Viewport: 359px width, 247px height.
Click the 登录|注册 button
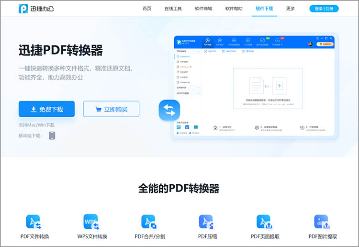click(324, 9)
